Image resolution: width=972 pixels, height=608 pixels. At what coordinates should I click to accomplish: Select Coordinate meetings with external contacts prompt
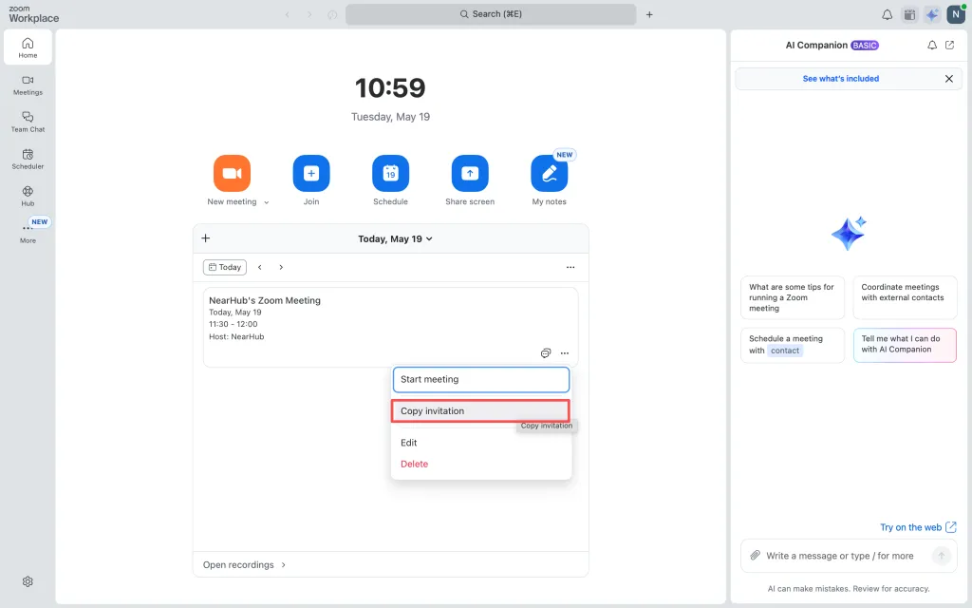click(x=905, y=297)
